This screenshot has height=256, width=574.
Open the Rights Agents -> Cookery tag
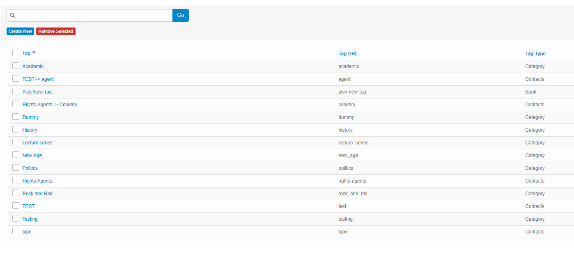tap(50, 105)
